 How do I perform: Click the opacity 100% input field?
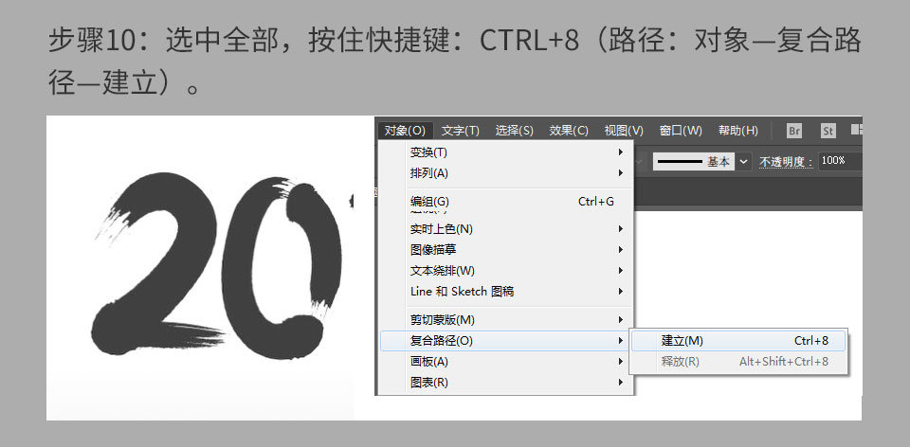point(840,161)
